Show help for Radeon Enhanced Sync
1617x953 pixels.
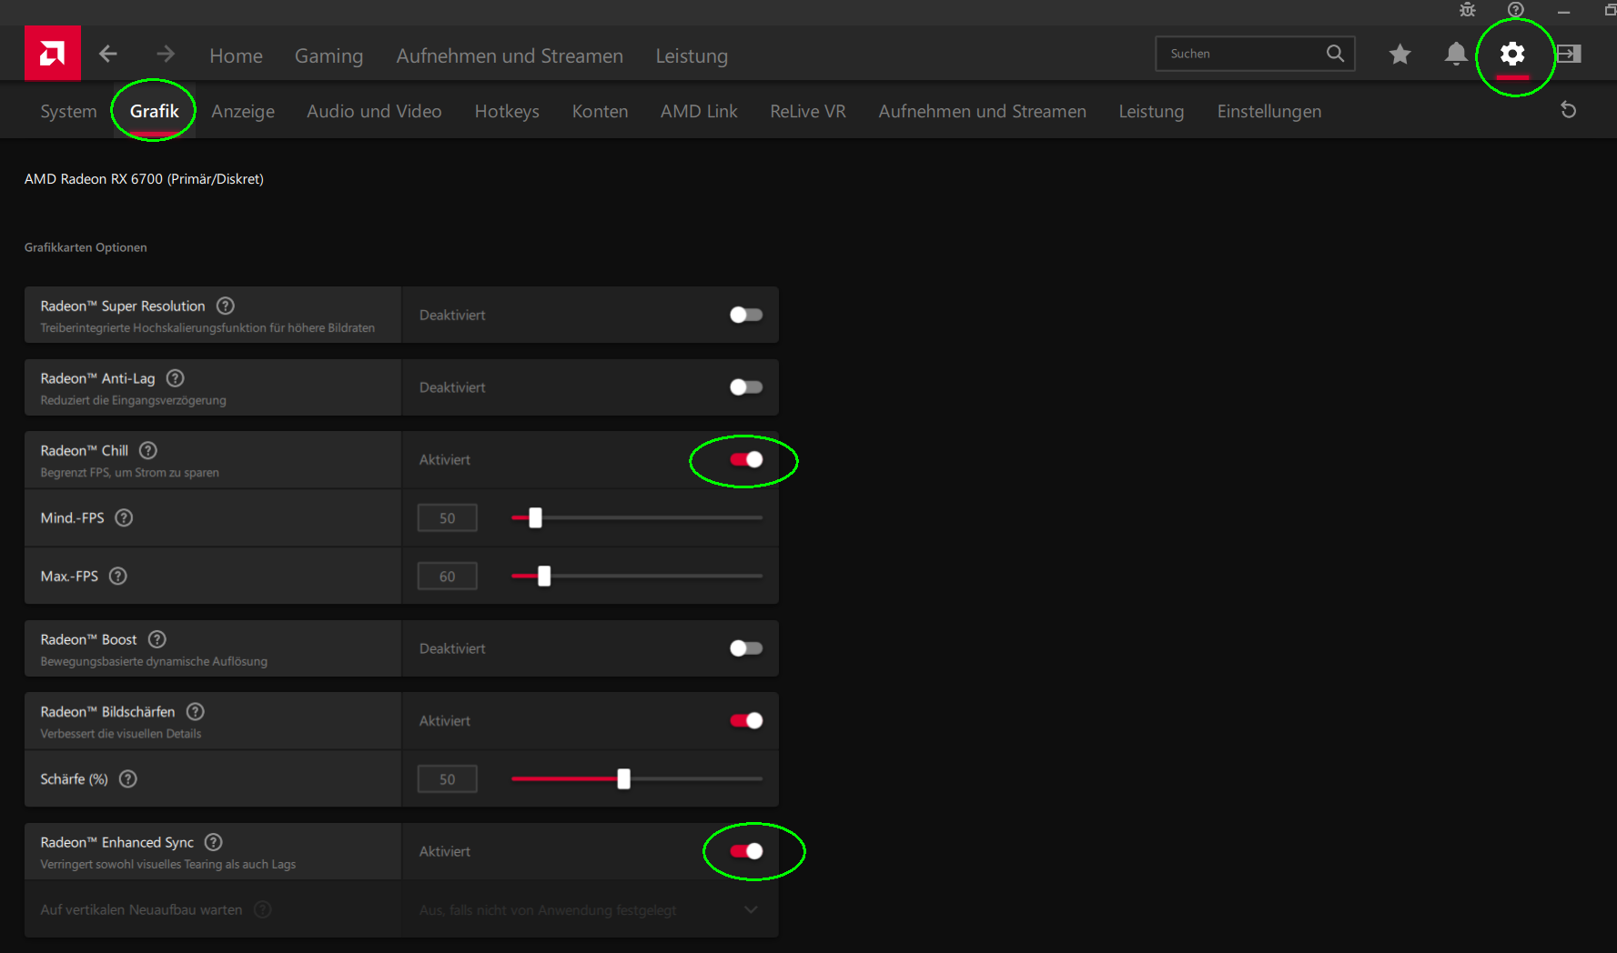(x=214, y=842)
